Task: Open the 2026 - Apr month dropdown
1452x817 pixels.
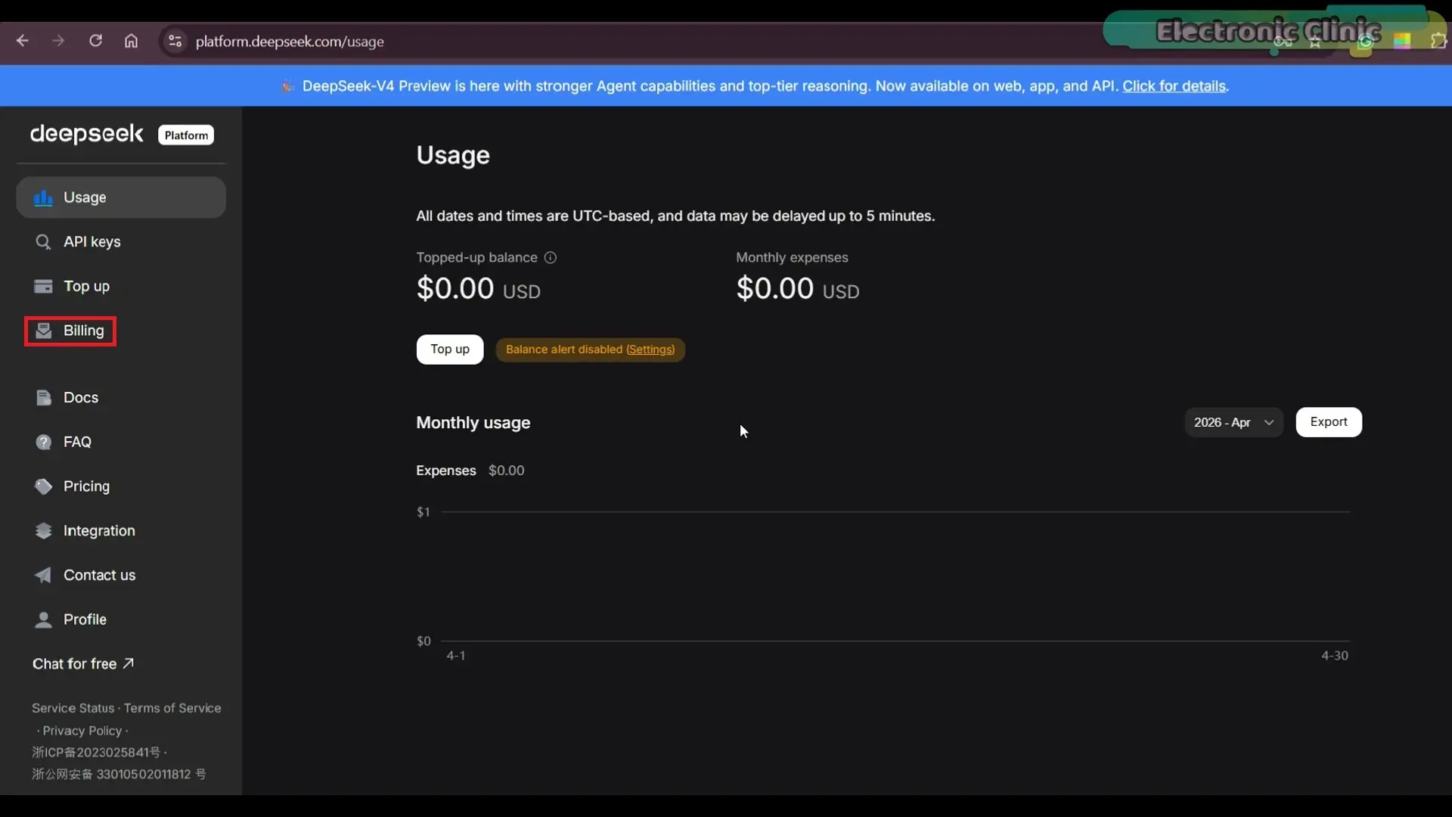Action: point(1233,422)
